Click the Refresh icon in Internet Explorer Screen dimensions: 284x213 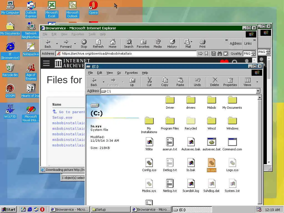98,44
